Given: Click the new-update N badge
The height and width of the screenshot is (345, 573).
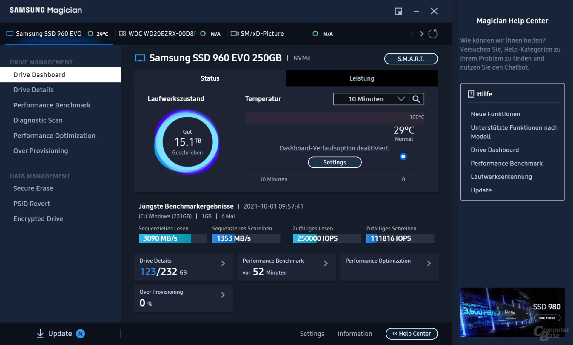Looking at the screenshot, I should [80, 334].
